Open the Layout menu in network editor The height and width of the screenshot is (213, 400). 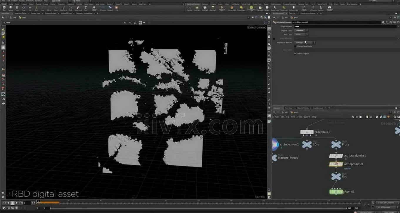[x=307, y=117]
